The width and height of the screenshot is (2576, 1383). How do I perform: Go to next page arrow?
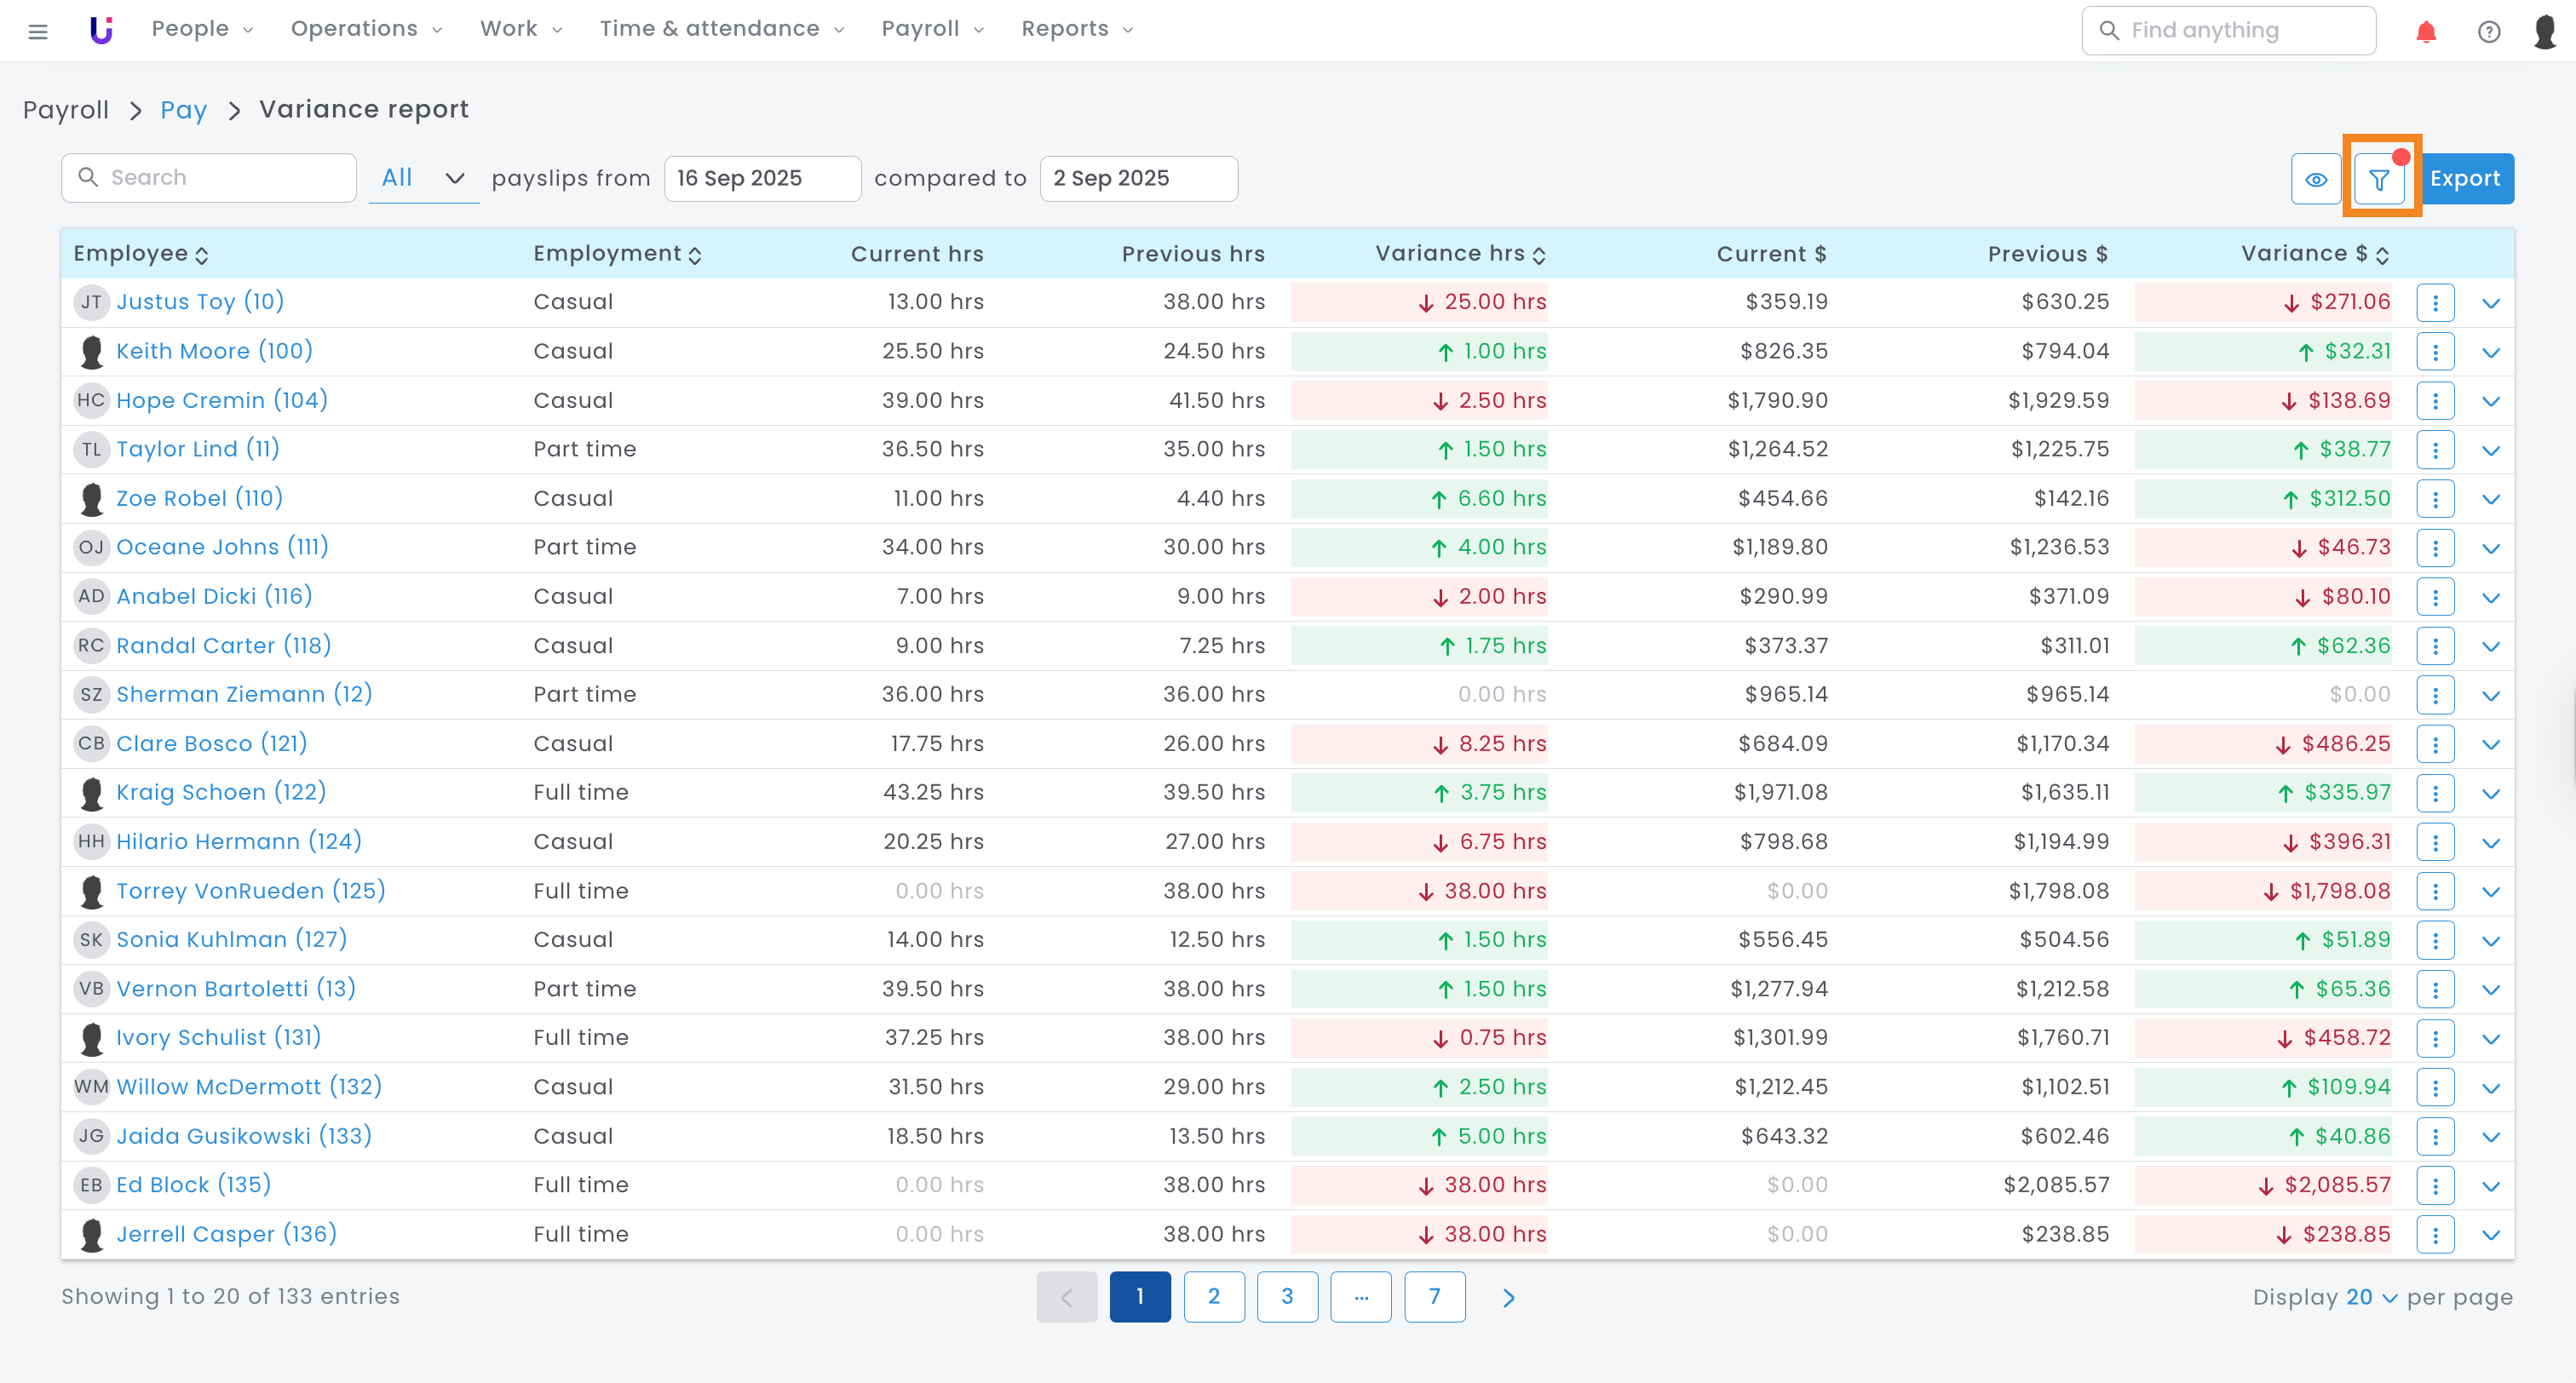point(1508,1297)
